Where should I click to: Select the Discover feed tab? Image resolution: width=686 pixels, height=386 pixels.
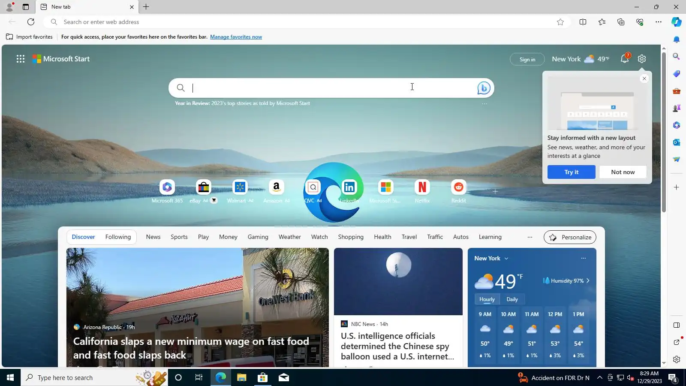[84, 237]
